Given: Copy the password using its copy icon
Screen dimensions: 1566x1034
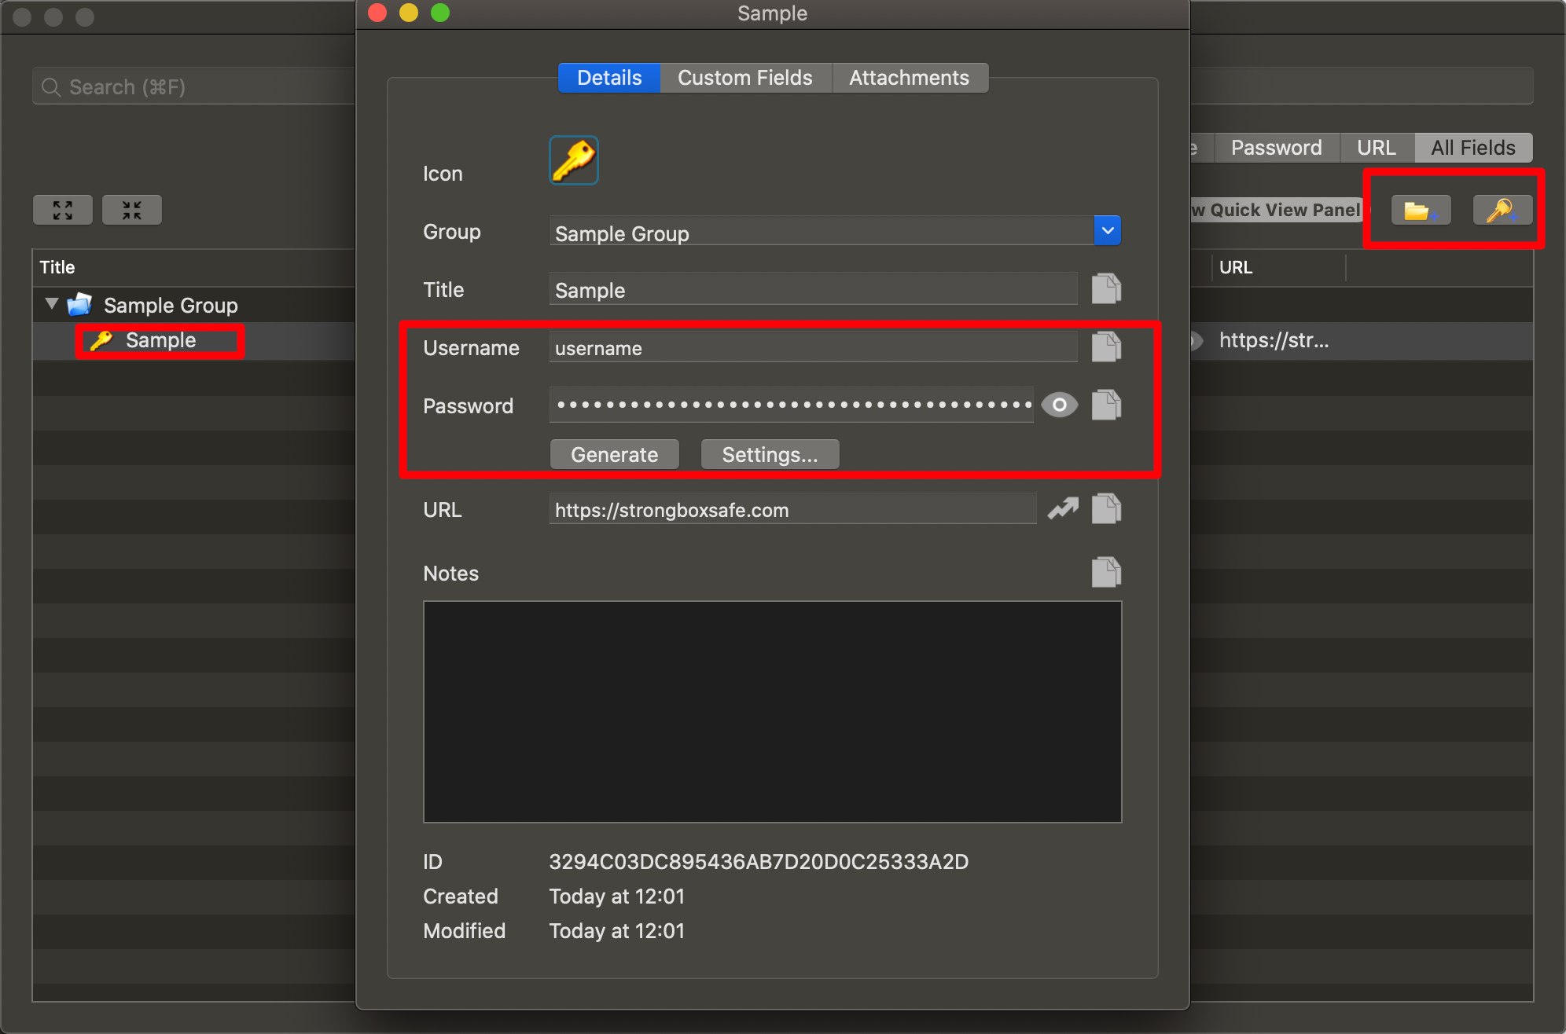Looking at the screenshot, I should (1105, 405).
